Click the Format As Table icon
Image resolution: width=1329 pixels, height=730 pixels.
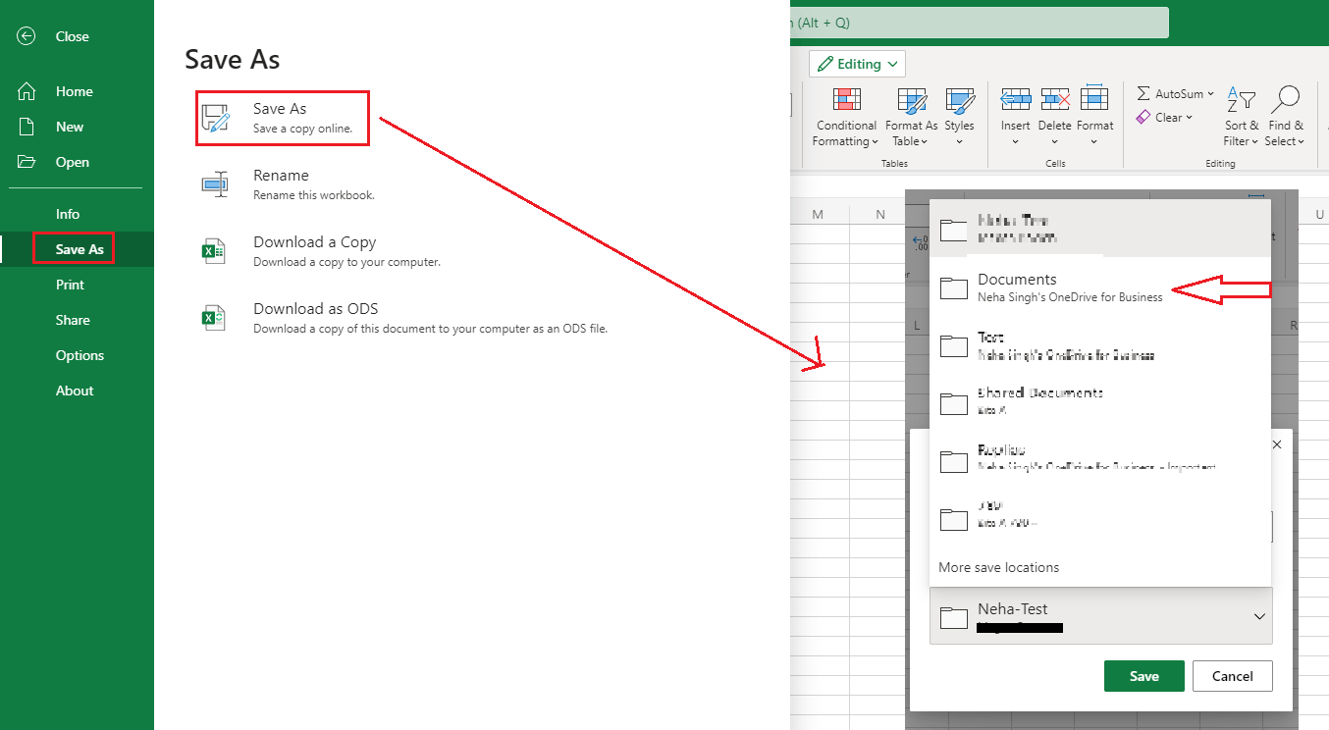coord(912,100)
